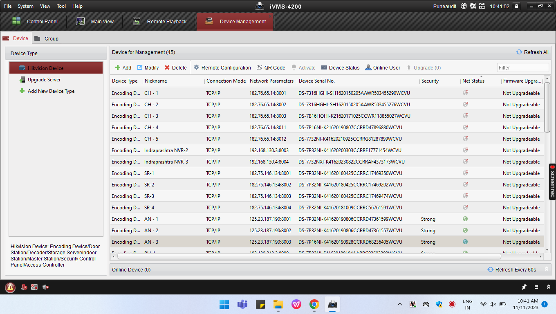Screen dimensions: 556x314
Task: Sort by Network Parameters column header
Action: (272, 81)
